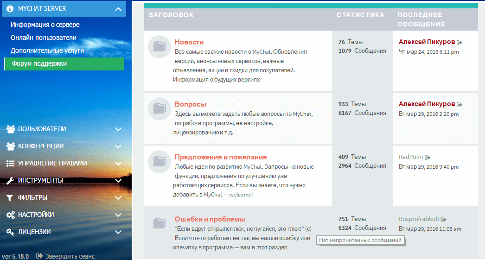The width and height of the screenshot is (485, 260).
Task: Click СТАТИСТИКА column header
Action: [360, 15]
